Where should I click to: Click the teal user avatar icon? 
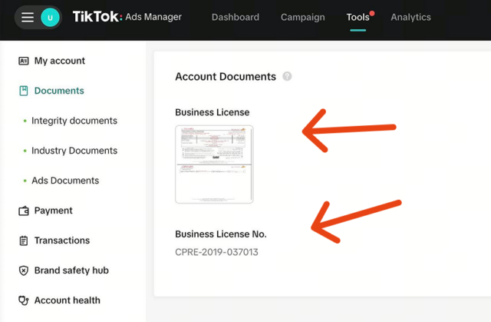(50, 18)
